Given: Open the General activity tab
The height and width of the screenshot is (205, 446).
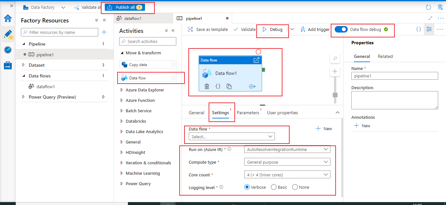Looking at the screenshot, I should (197, 113).
